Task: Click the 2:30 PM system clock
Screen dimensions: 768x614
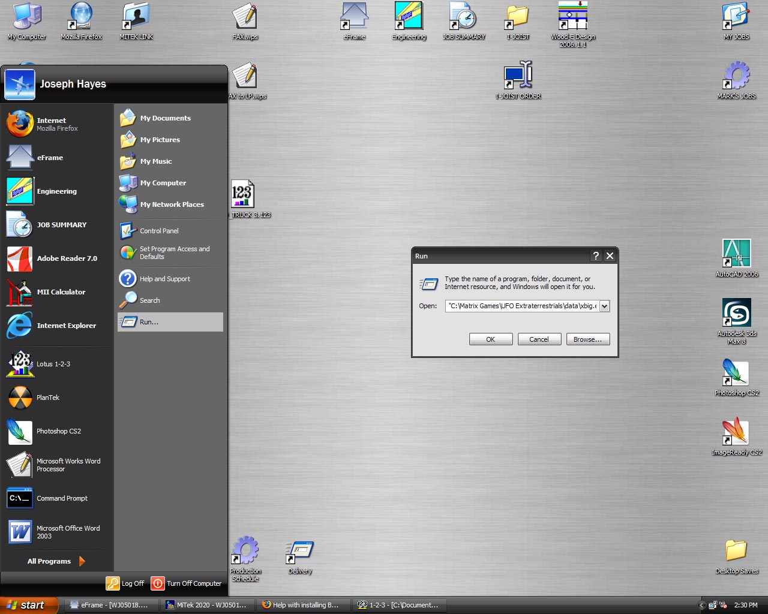Action: tap(746, 605)
